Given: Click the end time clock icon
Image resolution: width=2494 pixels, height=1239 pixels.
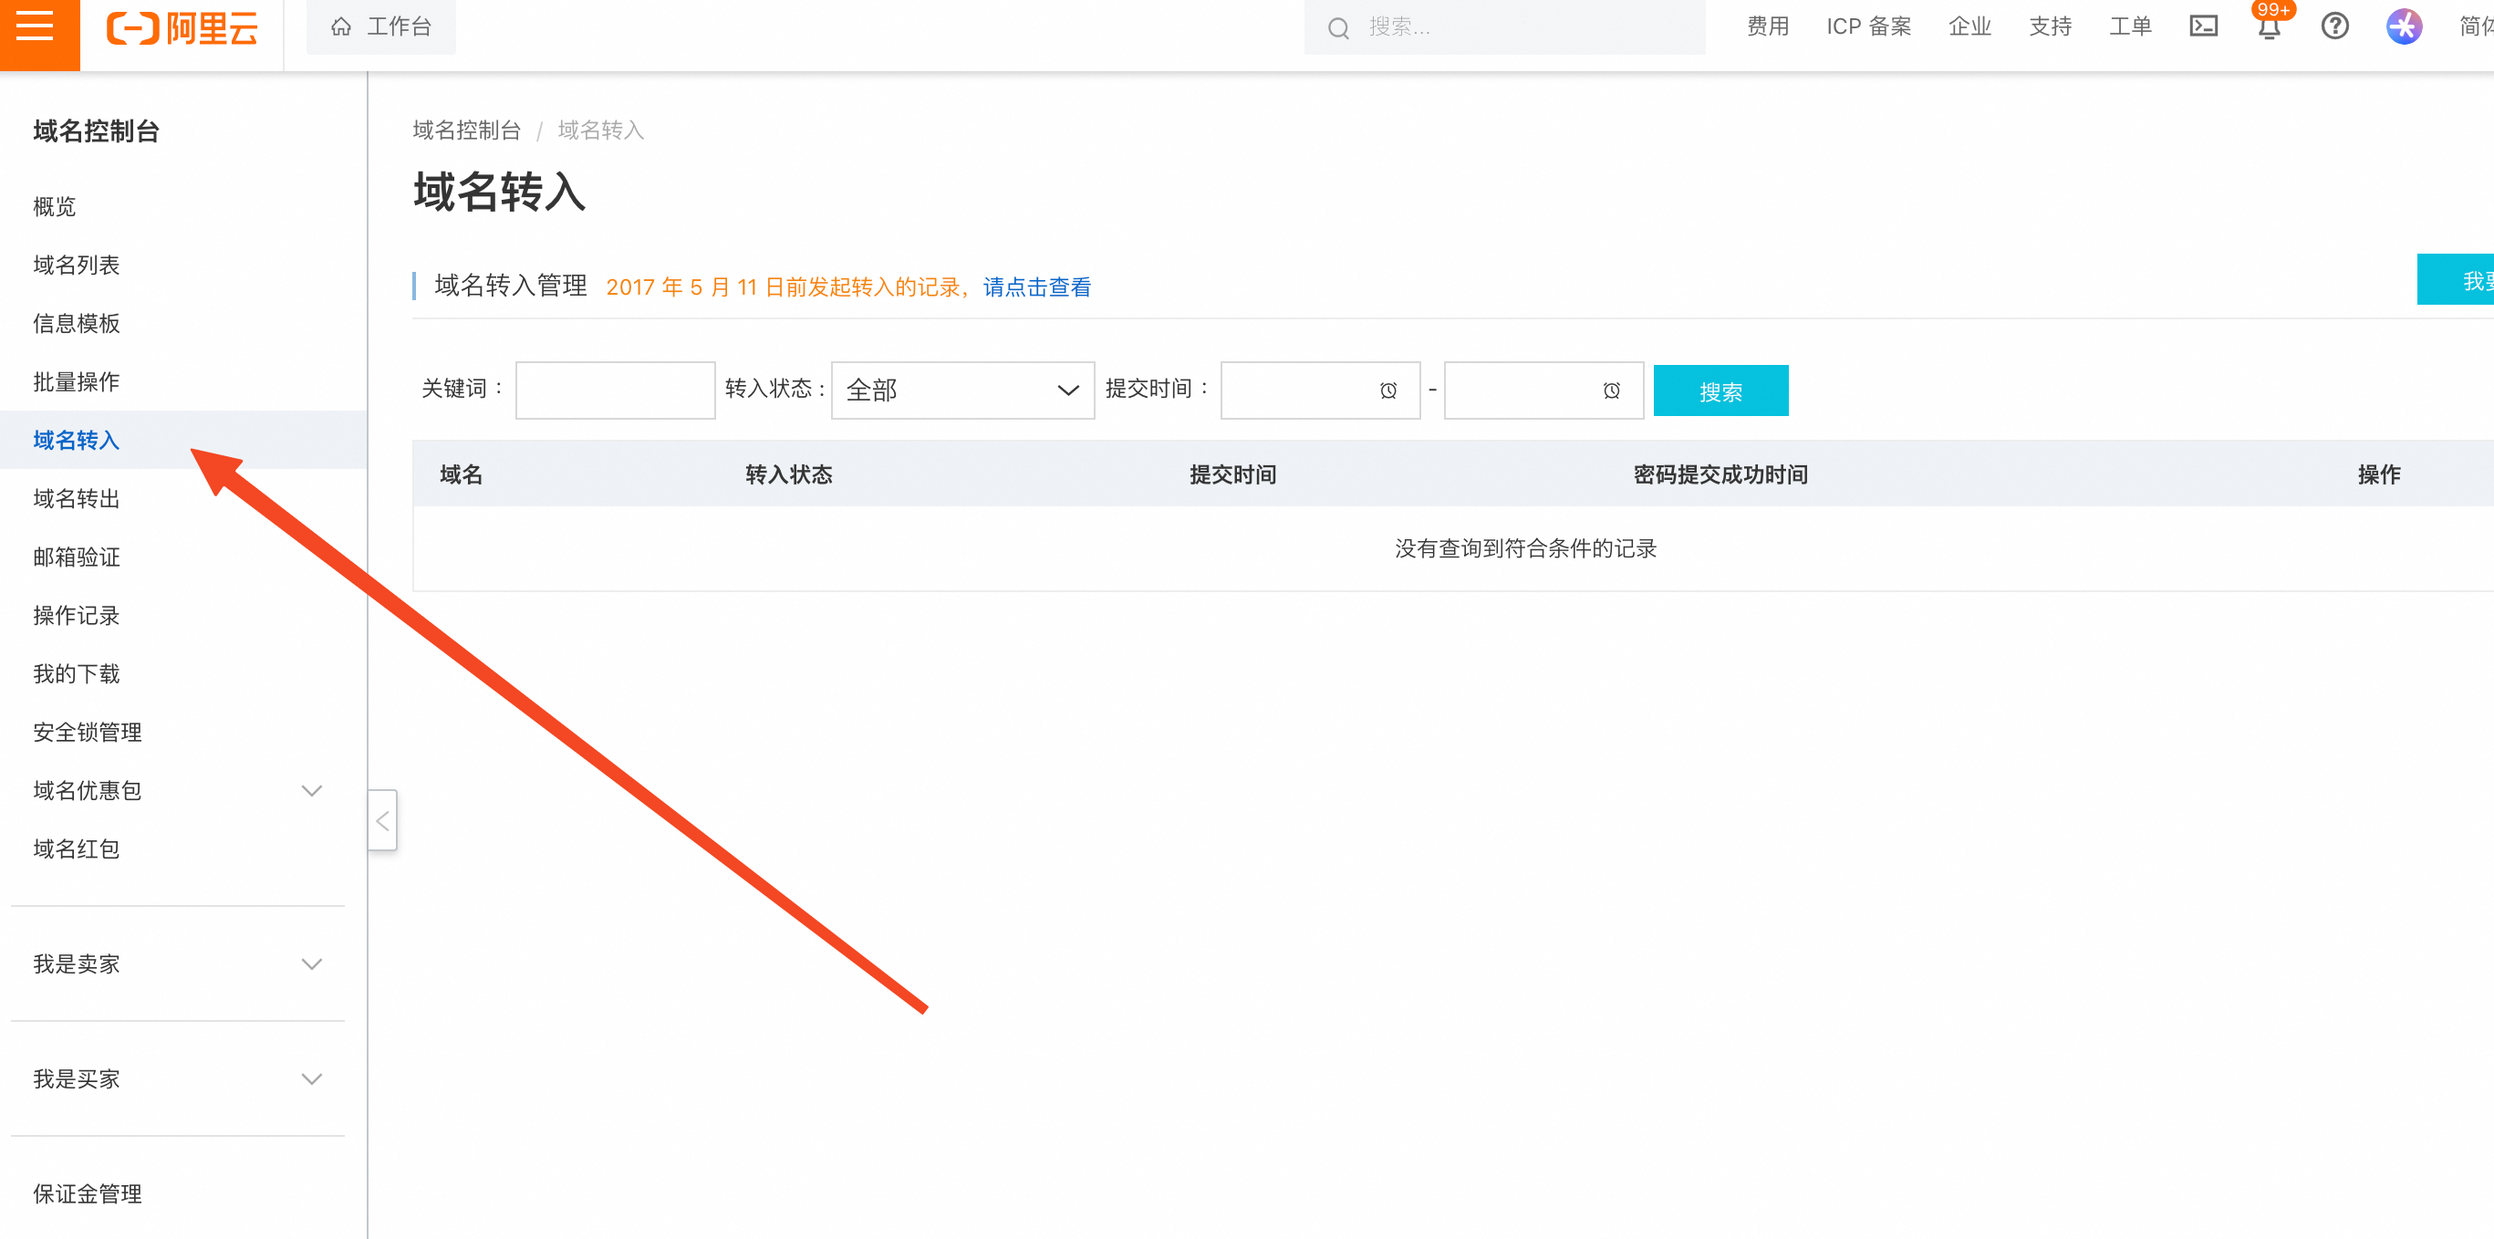Looking at the screenshot, I should pos(1610,390).
